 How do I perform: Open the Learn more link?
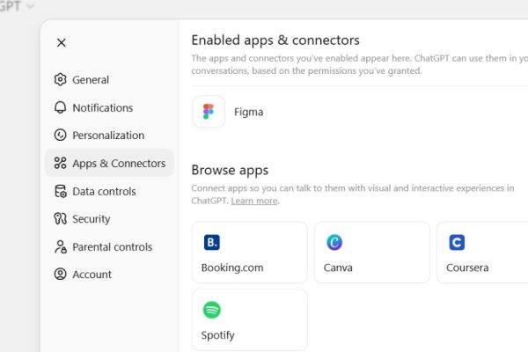pyautogui.click(x=254, y=202)
